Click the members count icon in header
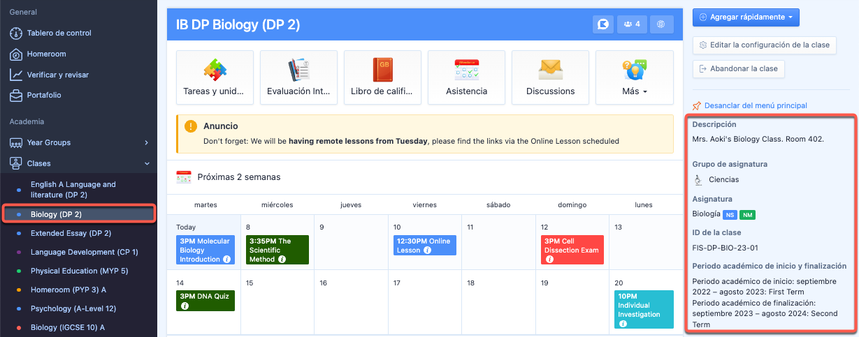Screen dimensions: 859x337 631,24
